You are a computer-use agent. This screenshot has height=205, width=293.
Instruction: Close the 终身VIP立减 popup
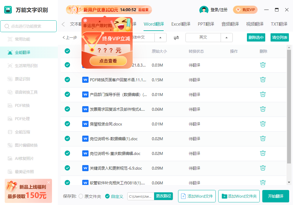click(x=85, y=20)
